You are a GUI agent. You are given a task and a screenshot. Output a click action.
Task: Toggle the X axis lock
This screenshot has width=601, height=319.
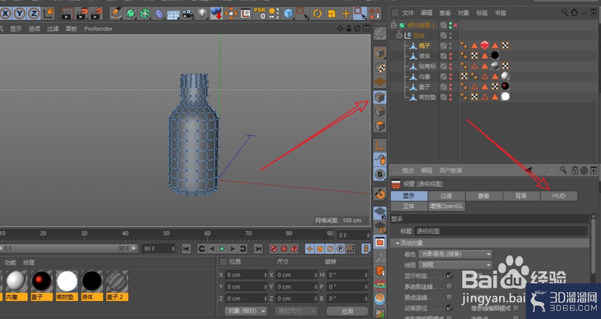click(x=5, y=14)
